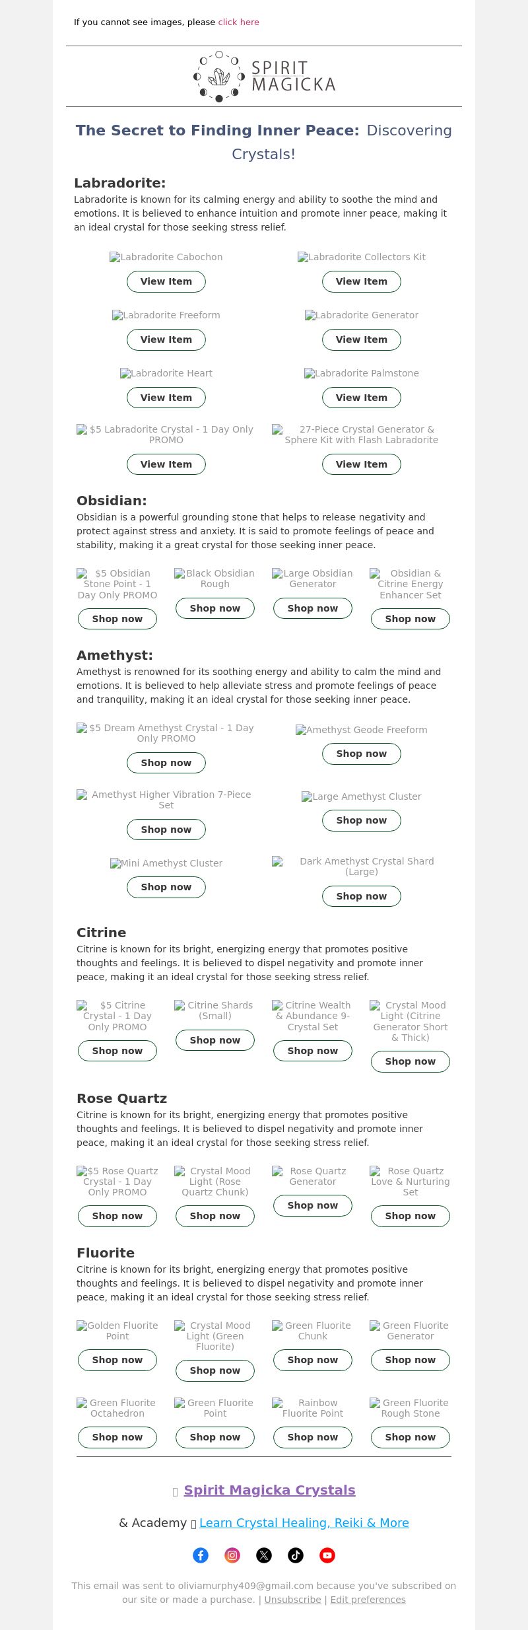
Task: Click the Edit preferences link
Action: tap(368, 1600)
